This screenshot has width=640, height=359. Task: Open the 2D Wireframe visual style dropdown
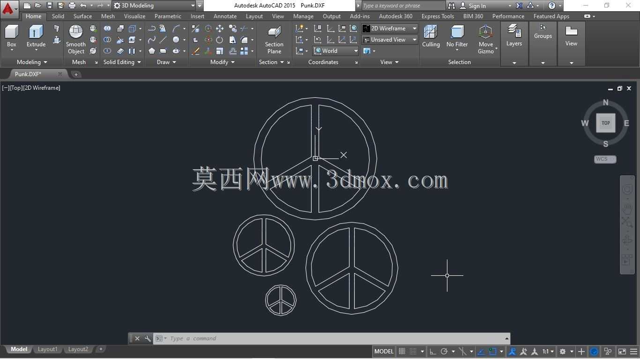[x=390, y=29]
